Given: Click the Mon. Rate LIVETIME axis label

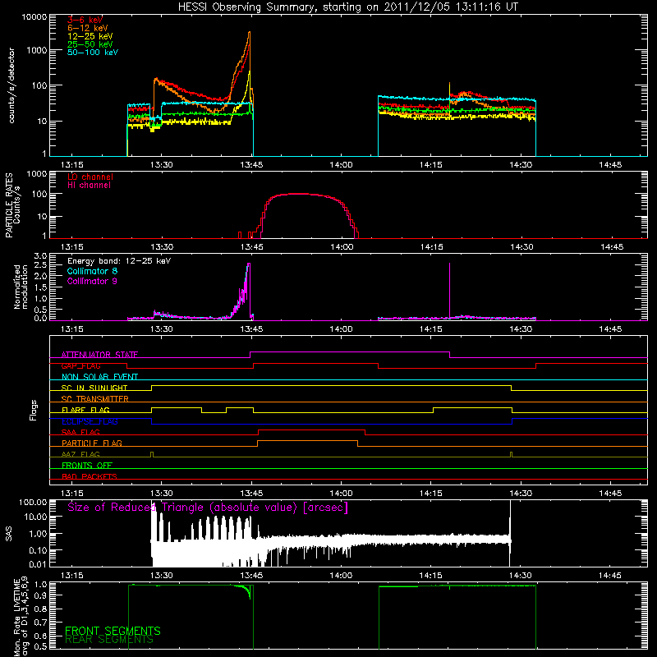Looking at the screenshot, I should click(21, 617).
